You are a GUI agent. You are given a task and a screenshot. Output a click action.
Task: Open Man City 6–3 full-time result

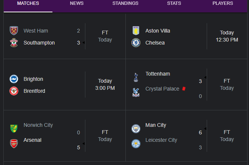tap(186, 136)
